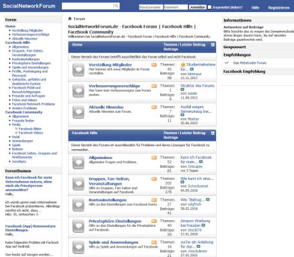The height and width of the screenshot is (257, 294).
Task: Open user Schedkomat profile link
Action: tap(198, 186)
